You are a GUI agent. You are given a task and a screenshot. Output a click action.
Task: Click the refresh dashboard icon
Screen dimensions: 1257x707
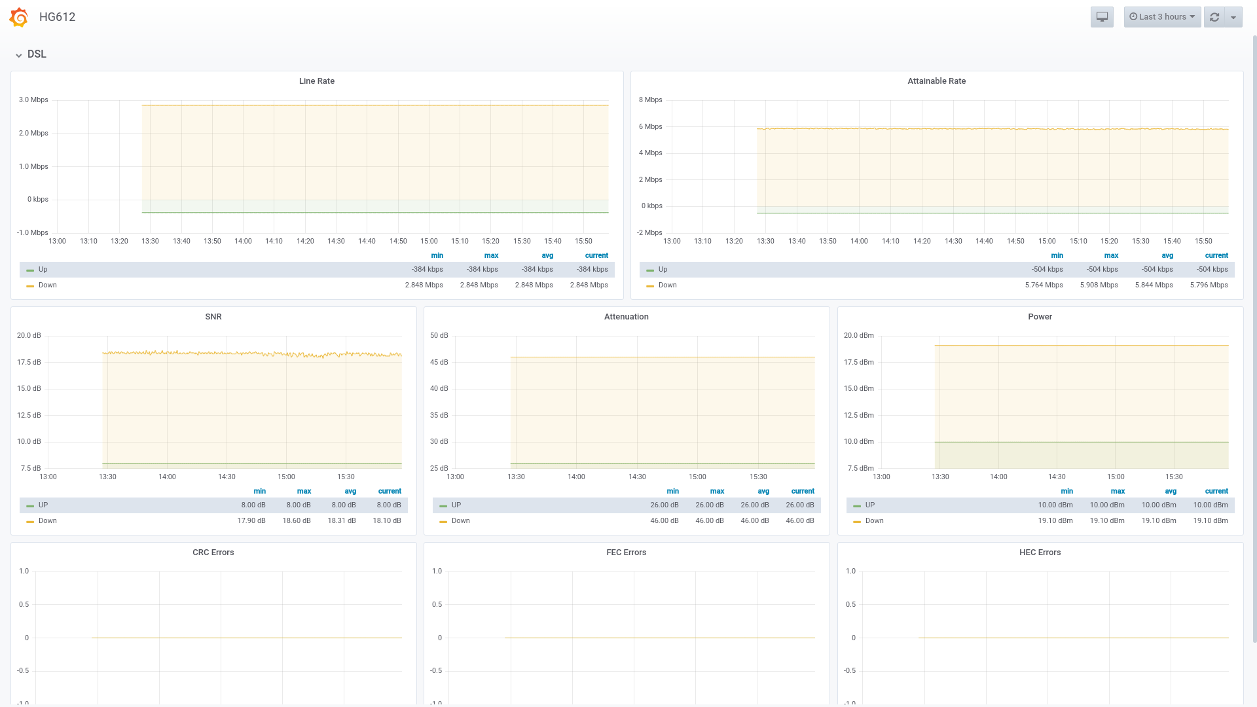tap(1214, 17)
